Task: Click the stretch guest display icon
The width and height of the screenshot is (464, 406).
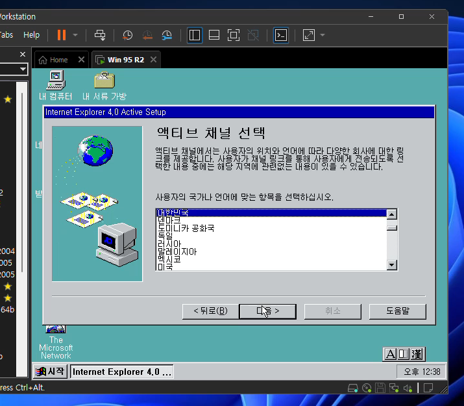Action: [309, 35]
